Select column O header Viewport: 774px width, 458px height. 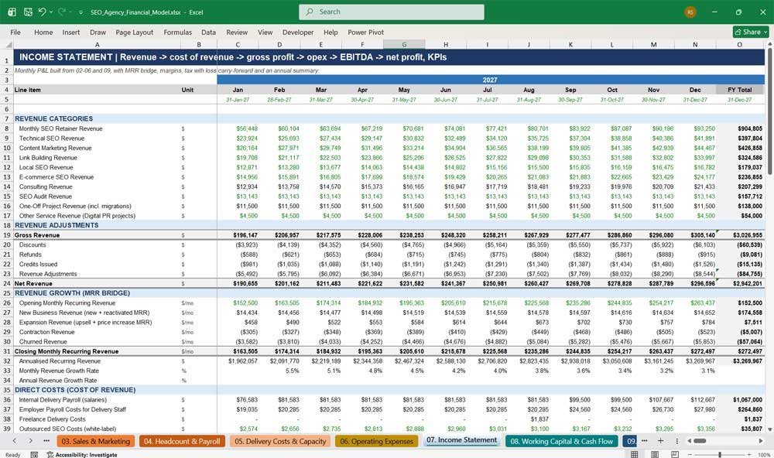click(x=739, y=44)
